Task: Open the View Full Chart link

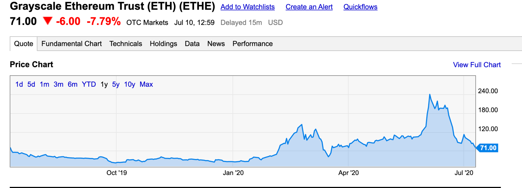Action: tap(477, 65)
